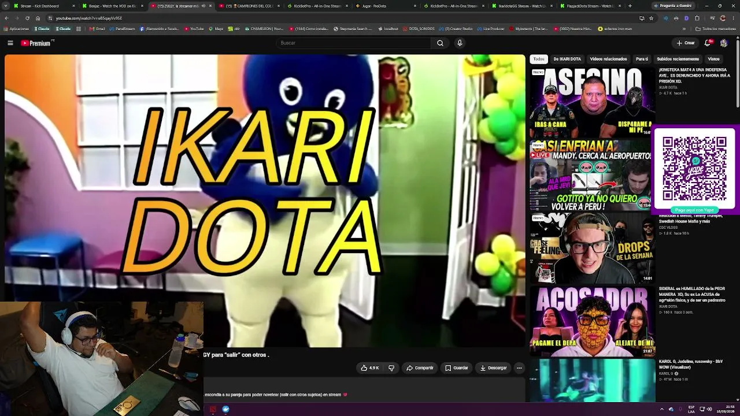Click the 'Guardar' save button

click(456, 367)
